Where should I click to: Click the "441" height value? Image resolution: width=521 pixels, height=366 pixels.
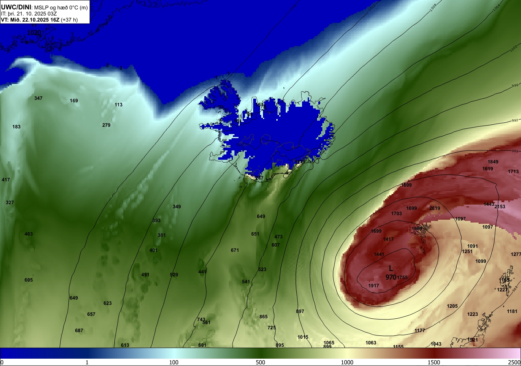202,272
